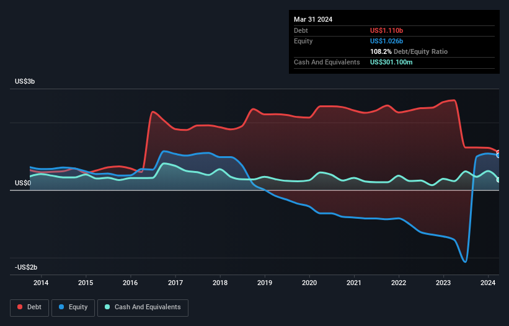Click Cash And Equivalents label in tooltip
Image resolution: width=509 pixels, height=326 pixels.
327,62
